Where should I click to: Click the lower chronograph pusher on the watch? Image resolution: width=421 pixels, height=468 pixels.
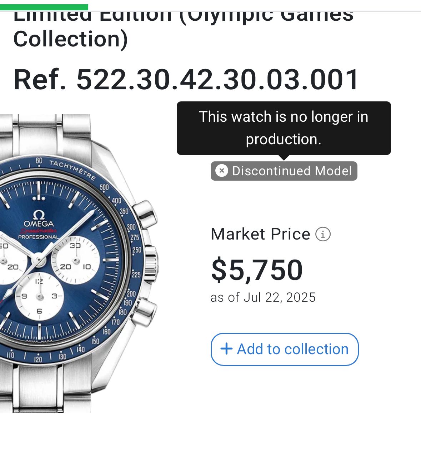tap(145, 312)
